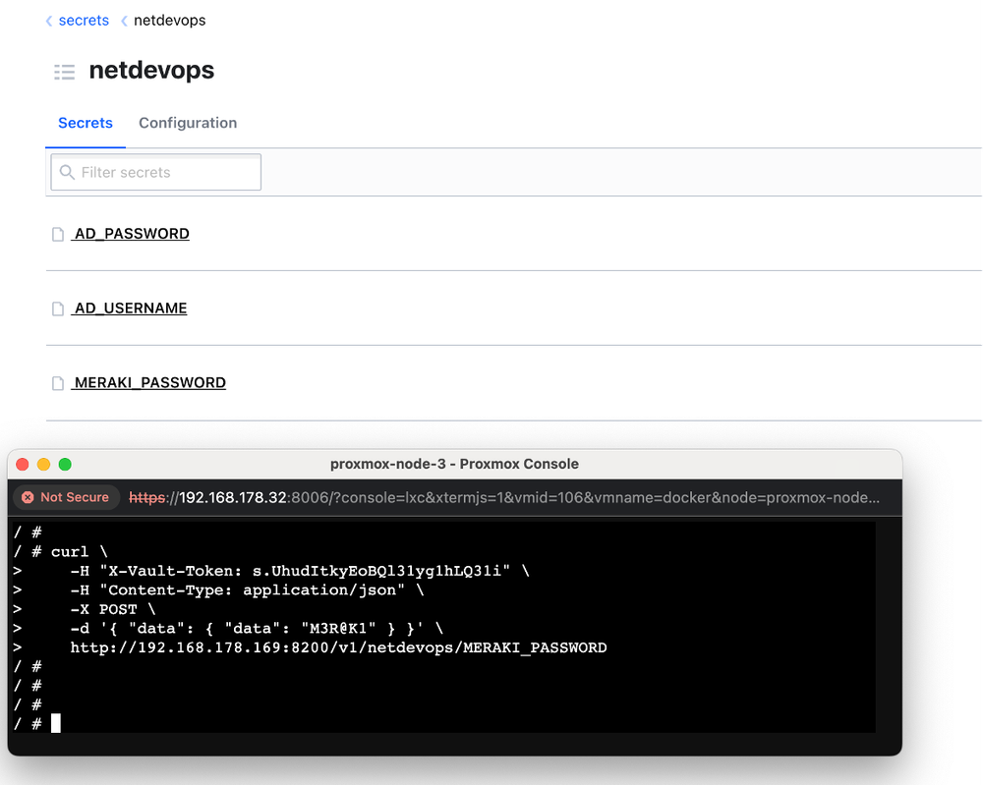Click the list icon beside the netdevops heading

[x=64, y=72]
